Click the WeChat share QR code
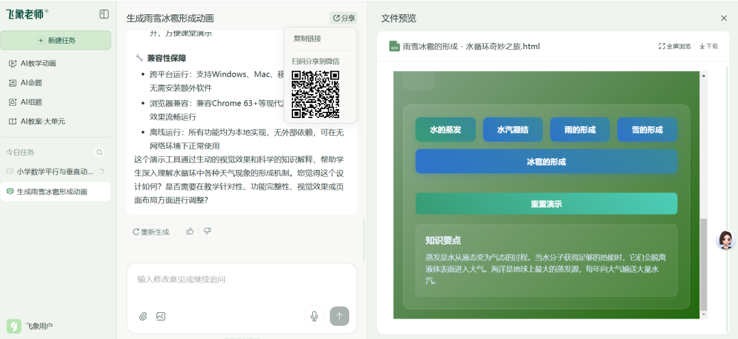Viewport: 738px width, 339px height. pyautogui.click(x=315, y=94)
